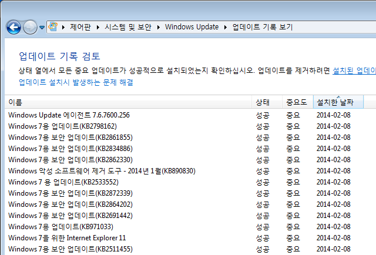The image size is (376, 255).
Task: Navigate to 제어판 breadcrumb
Action: point(80,27)
